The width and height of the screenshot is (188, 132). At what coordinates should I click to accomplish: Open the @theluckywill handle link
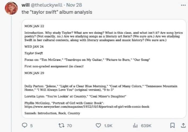[x=46, y=5]
